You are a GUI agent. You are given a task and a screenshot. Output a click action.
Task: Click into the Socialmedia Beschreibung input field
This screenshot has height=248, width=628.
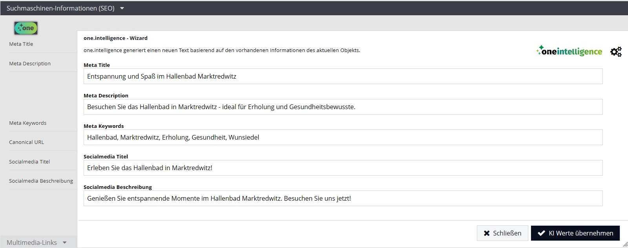tap(343, 198)
